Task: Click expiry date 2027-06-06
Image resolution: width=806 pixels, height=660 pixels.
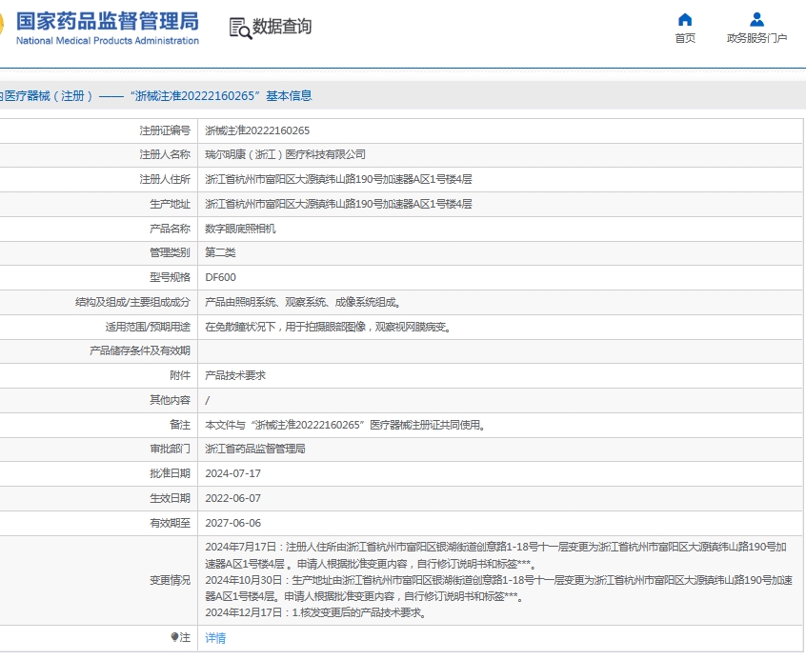Action: pos(232,523)
